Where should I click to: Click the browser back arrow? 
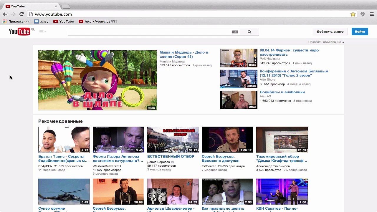5,14
